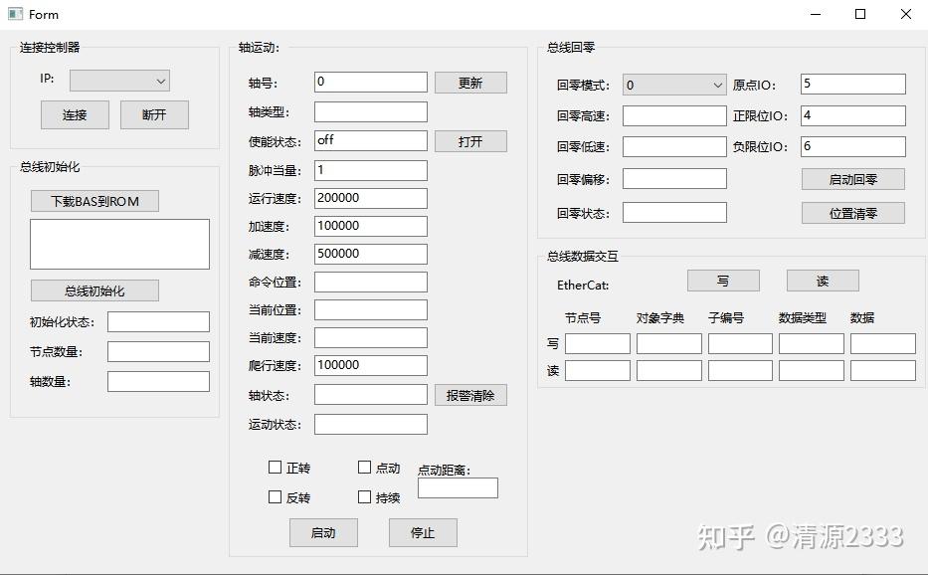Click the 写 (Write) EtherCat button

[x=723, y=280]
